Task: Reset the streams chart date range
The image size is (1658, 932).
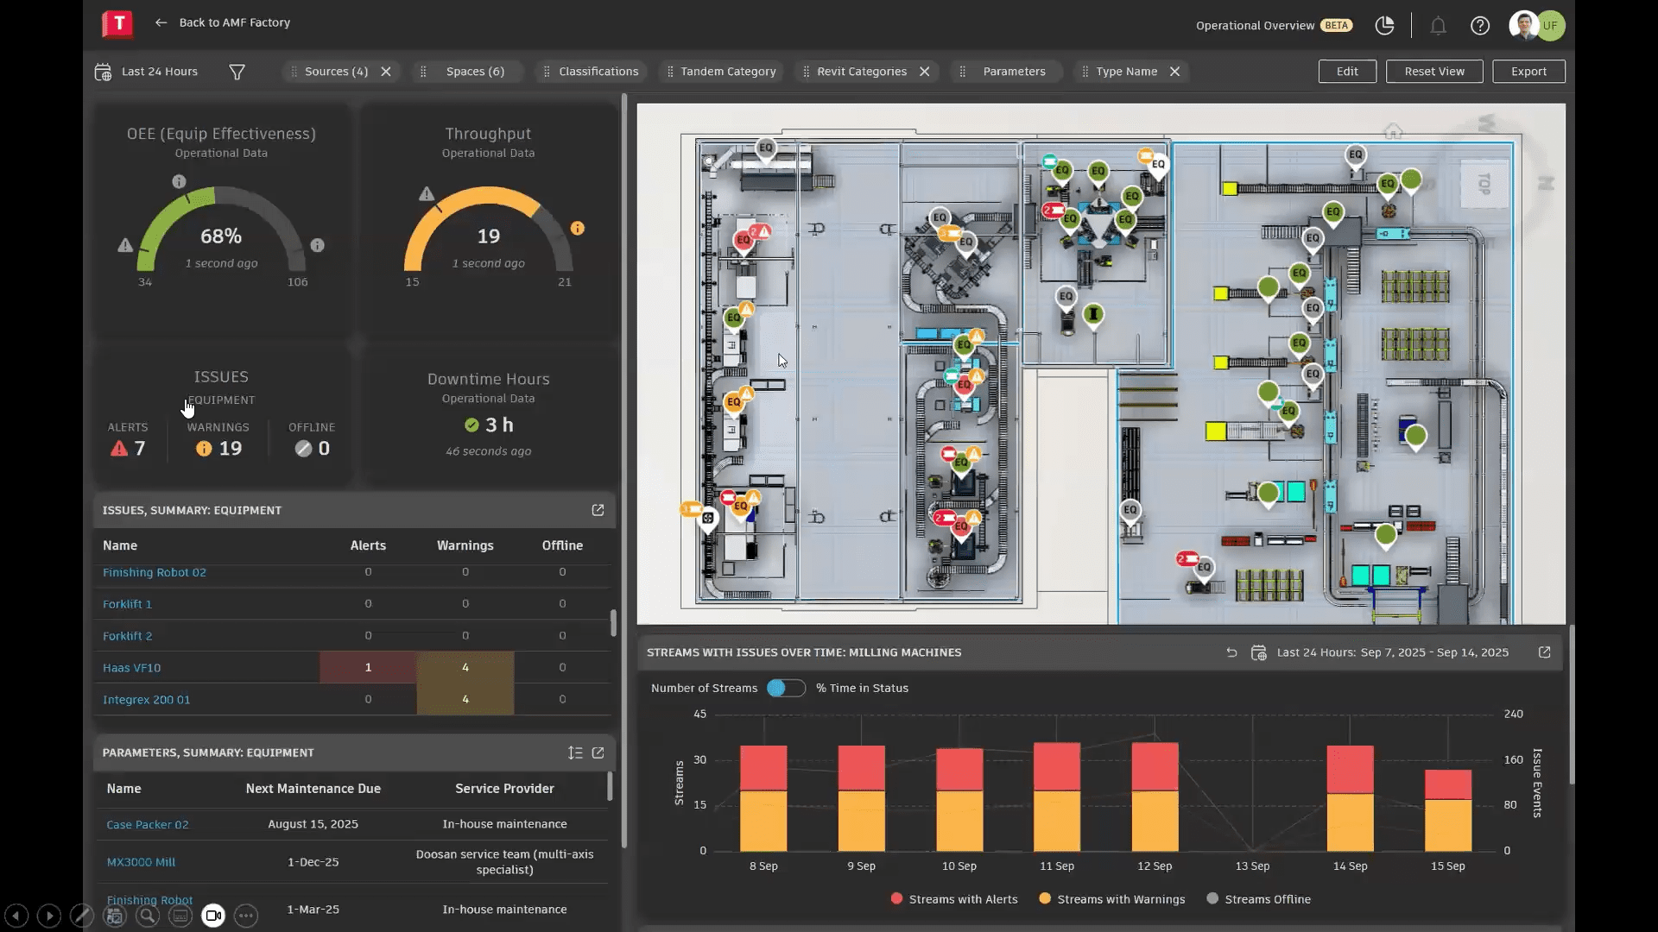Action: pos(1231,652)
